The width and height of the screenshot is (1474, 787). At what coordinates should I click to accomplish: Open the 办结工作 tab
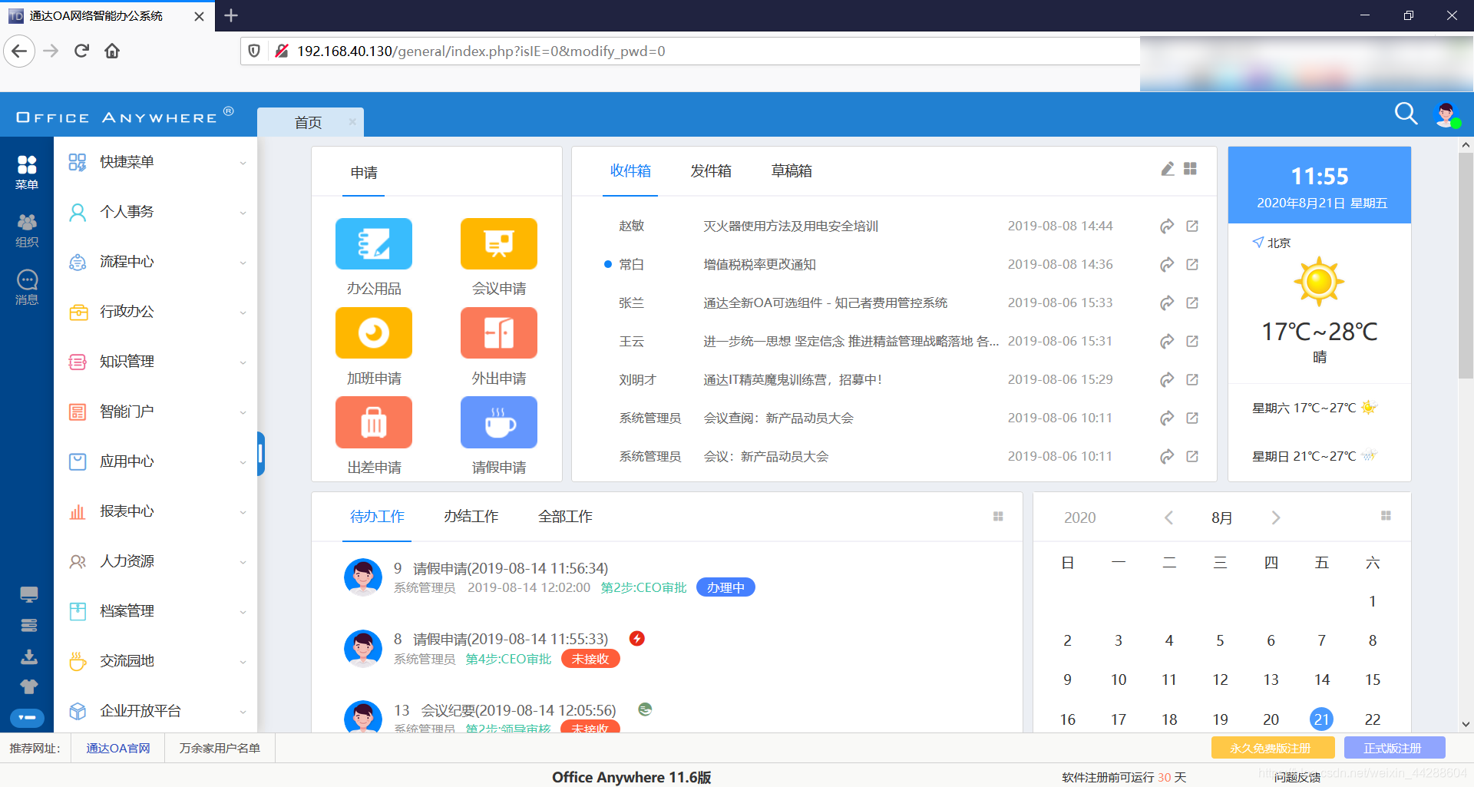471,517
